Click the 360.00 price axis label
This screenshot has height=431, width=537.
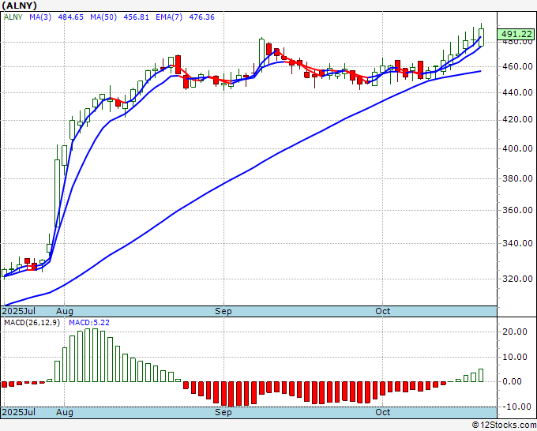[x=517, y=210]
